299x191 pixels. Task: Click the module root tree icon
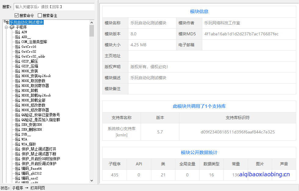point(7,22)
